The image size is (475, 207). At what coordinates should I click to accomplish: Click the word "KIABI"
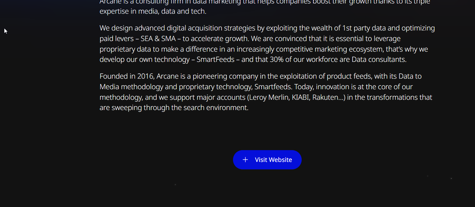coord(300,97)
